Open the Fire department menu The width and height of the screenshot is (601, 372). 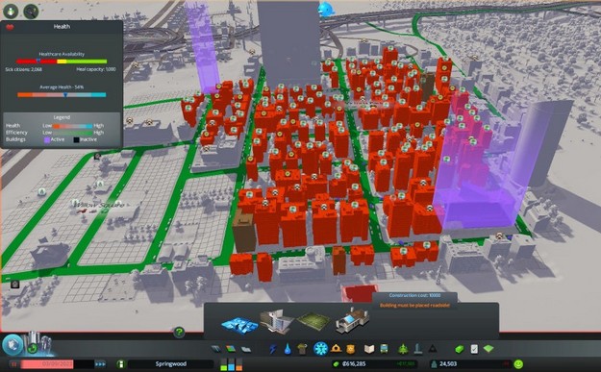tap(337, 349)
